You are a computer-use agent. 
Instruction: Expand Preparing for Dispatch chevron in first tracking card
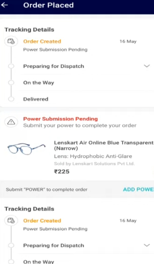147,66
